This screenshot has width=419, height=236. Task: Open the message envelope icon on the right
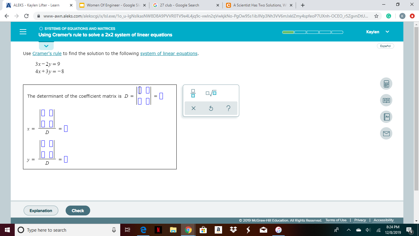coord(386,133)
